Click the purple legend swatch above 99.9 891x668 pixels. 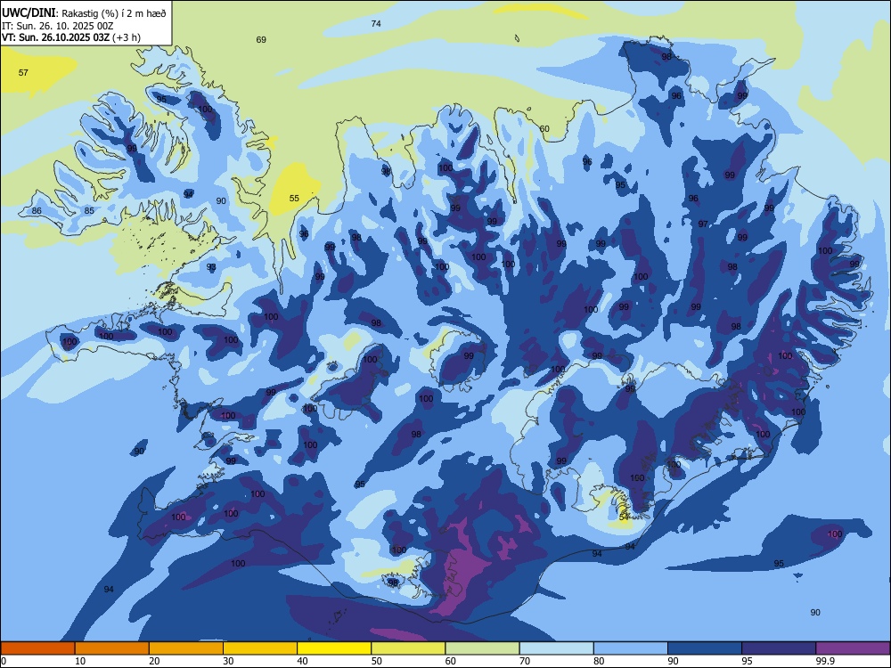click(x=853, y=648)
